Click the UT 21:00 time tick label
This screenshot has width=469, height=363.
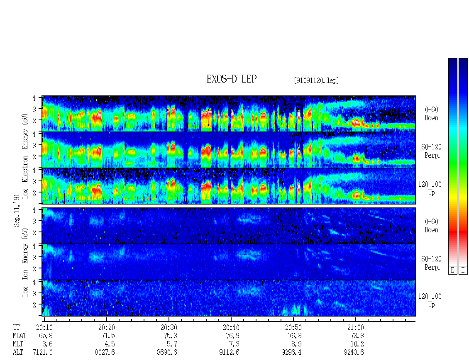[x=355, y=327]
